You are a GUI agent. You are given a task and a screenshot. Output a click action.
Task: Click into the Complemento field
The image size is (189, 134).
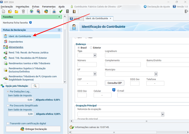pyautogui.click(x=123, y=64)
